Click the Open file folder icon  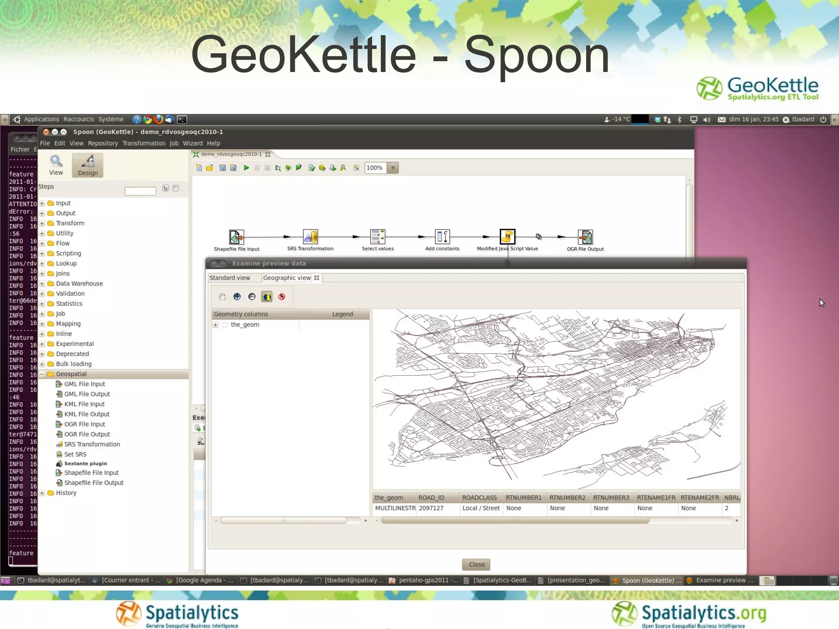pos(210,167)
